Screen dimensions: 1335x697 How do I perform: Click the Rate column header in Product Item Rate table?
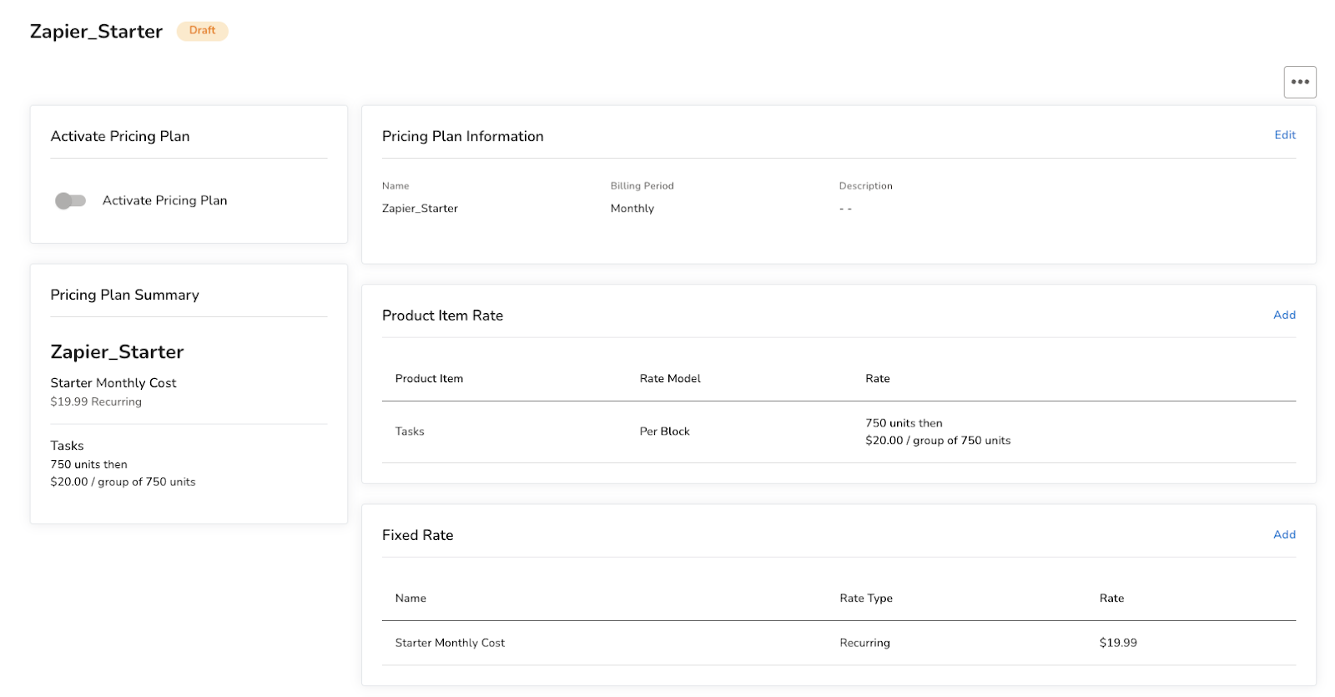pyautogui.click(x=878, y=379)
